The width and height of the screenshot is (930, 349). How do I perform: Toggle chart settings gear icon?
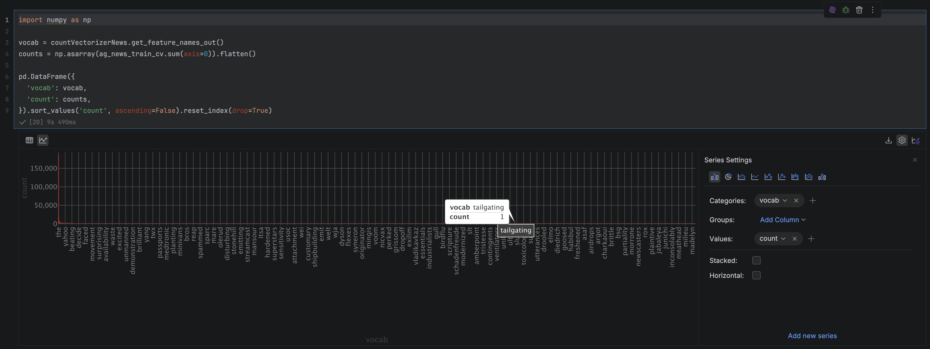click(x=902, y=140)
